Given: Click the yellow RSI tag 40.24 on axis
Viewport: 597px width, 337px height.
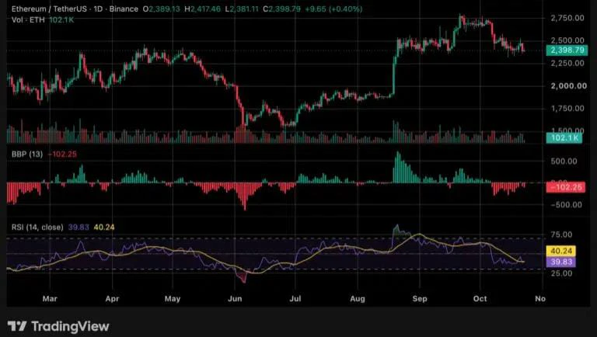Looking at the screenshot, I should tap(560, 251).
